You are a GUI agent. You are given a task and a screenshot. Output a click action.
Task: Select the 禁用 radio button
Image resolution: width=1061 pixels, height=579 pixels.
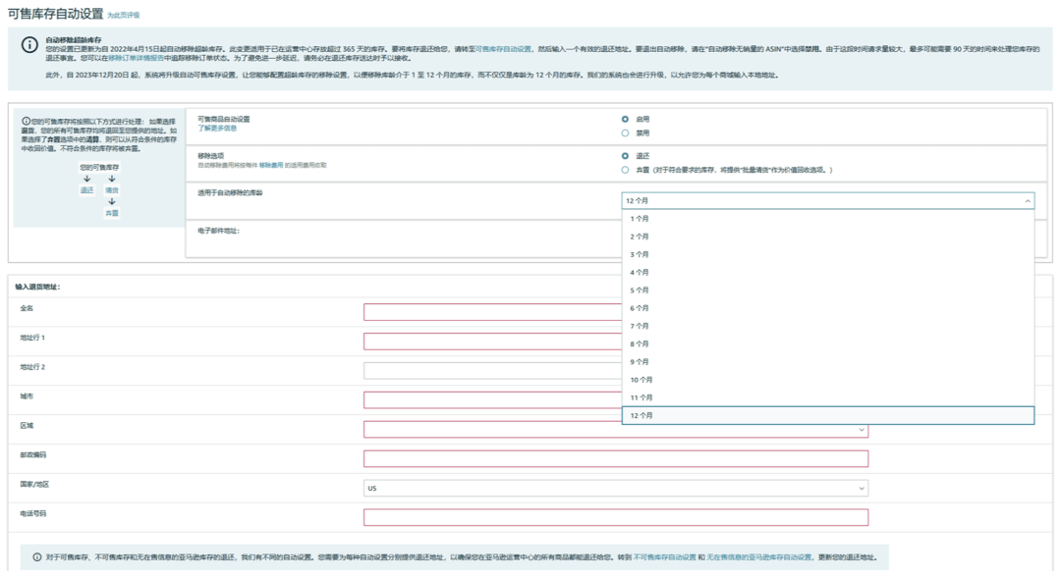click(625, 132)
